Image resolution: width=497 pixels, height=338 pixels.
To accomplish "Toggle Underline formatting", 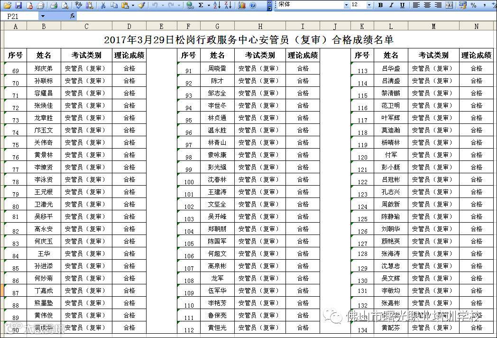I will pos(402,5).
